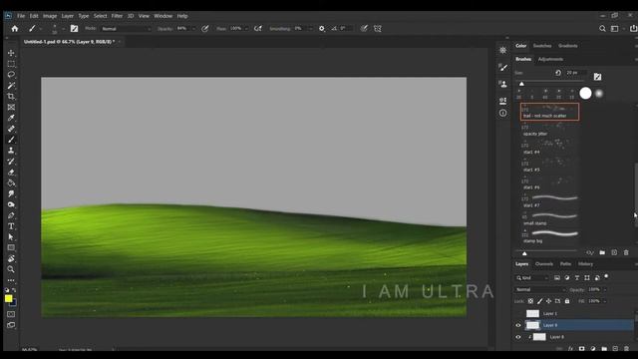Screen dimensions: 638x359
Task: Select the Frame tool
Action: pos(11,107)
